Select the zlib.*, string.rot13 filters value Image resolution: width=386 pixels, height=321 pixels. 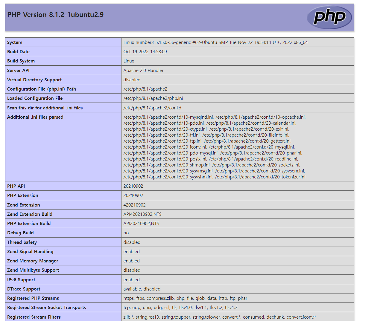coord(220,317)
